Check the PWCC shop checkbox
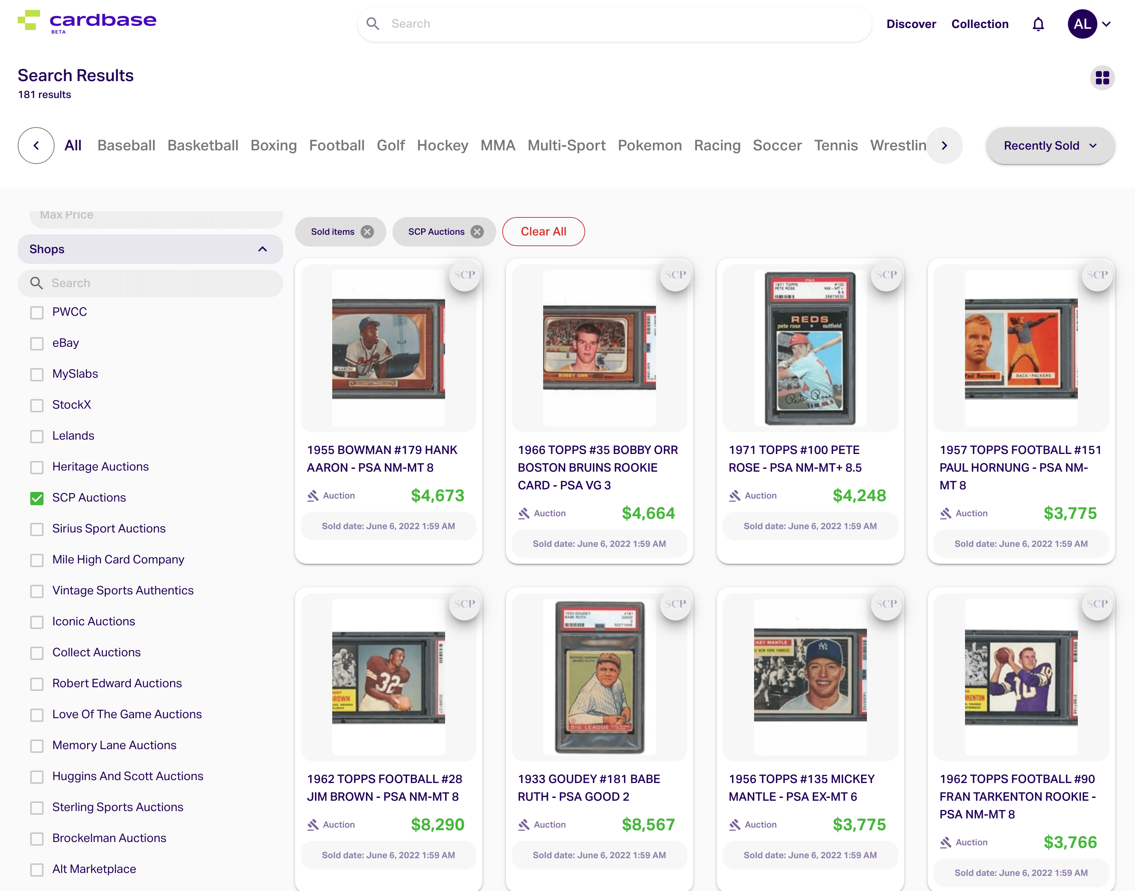The image size is (1135, 891). coord(37,312)
